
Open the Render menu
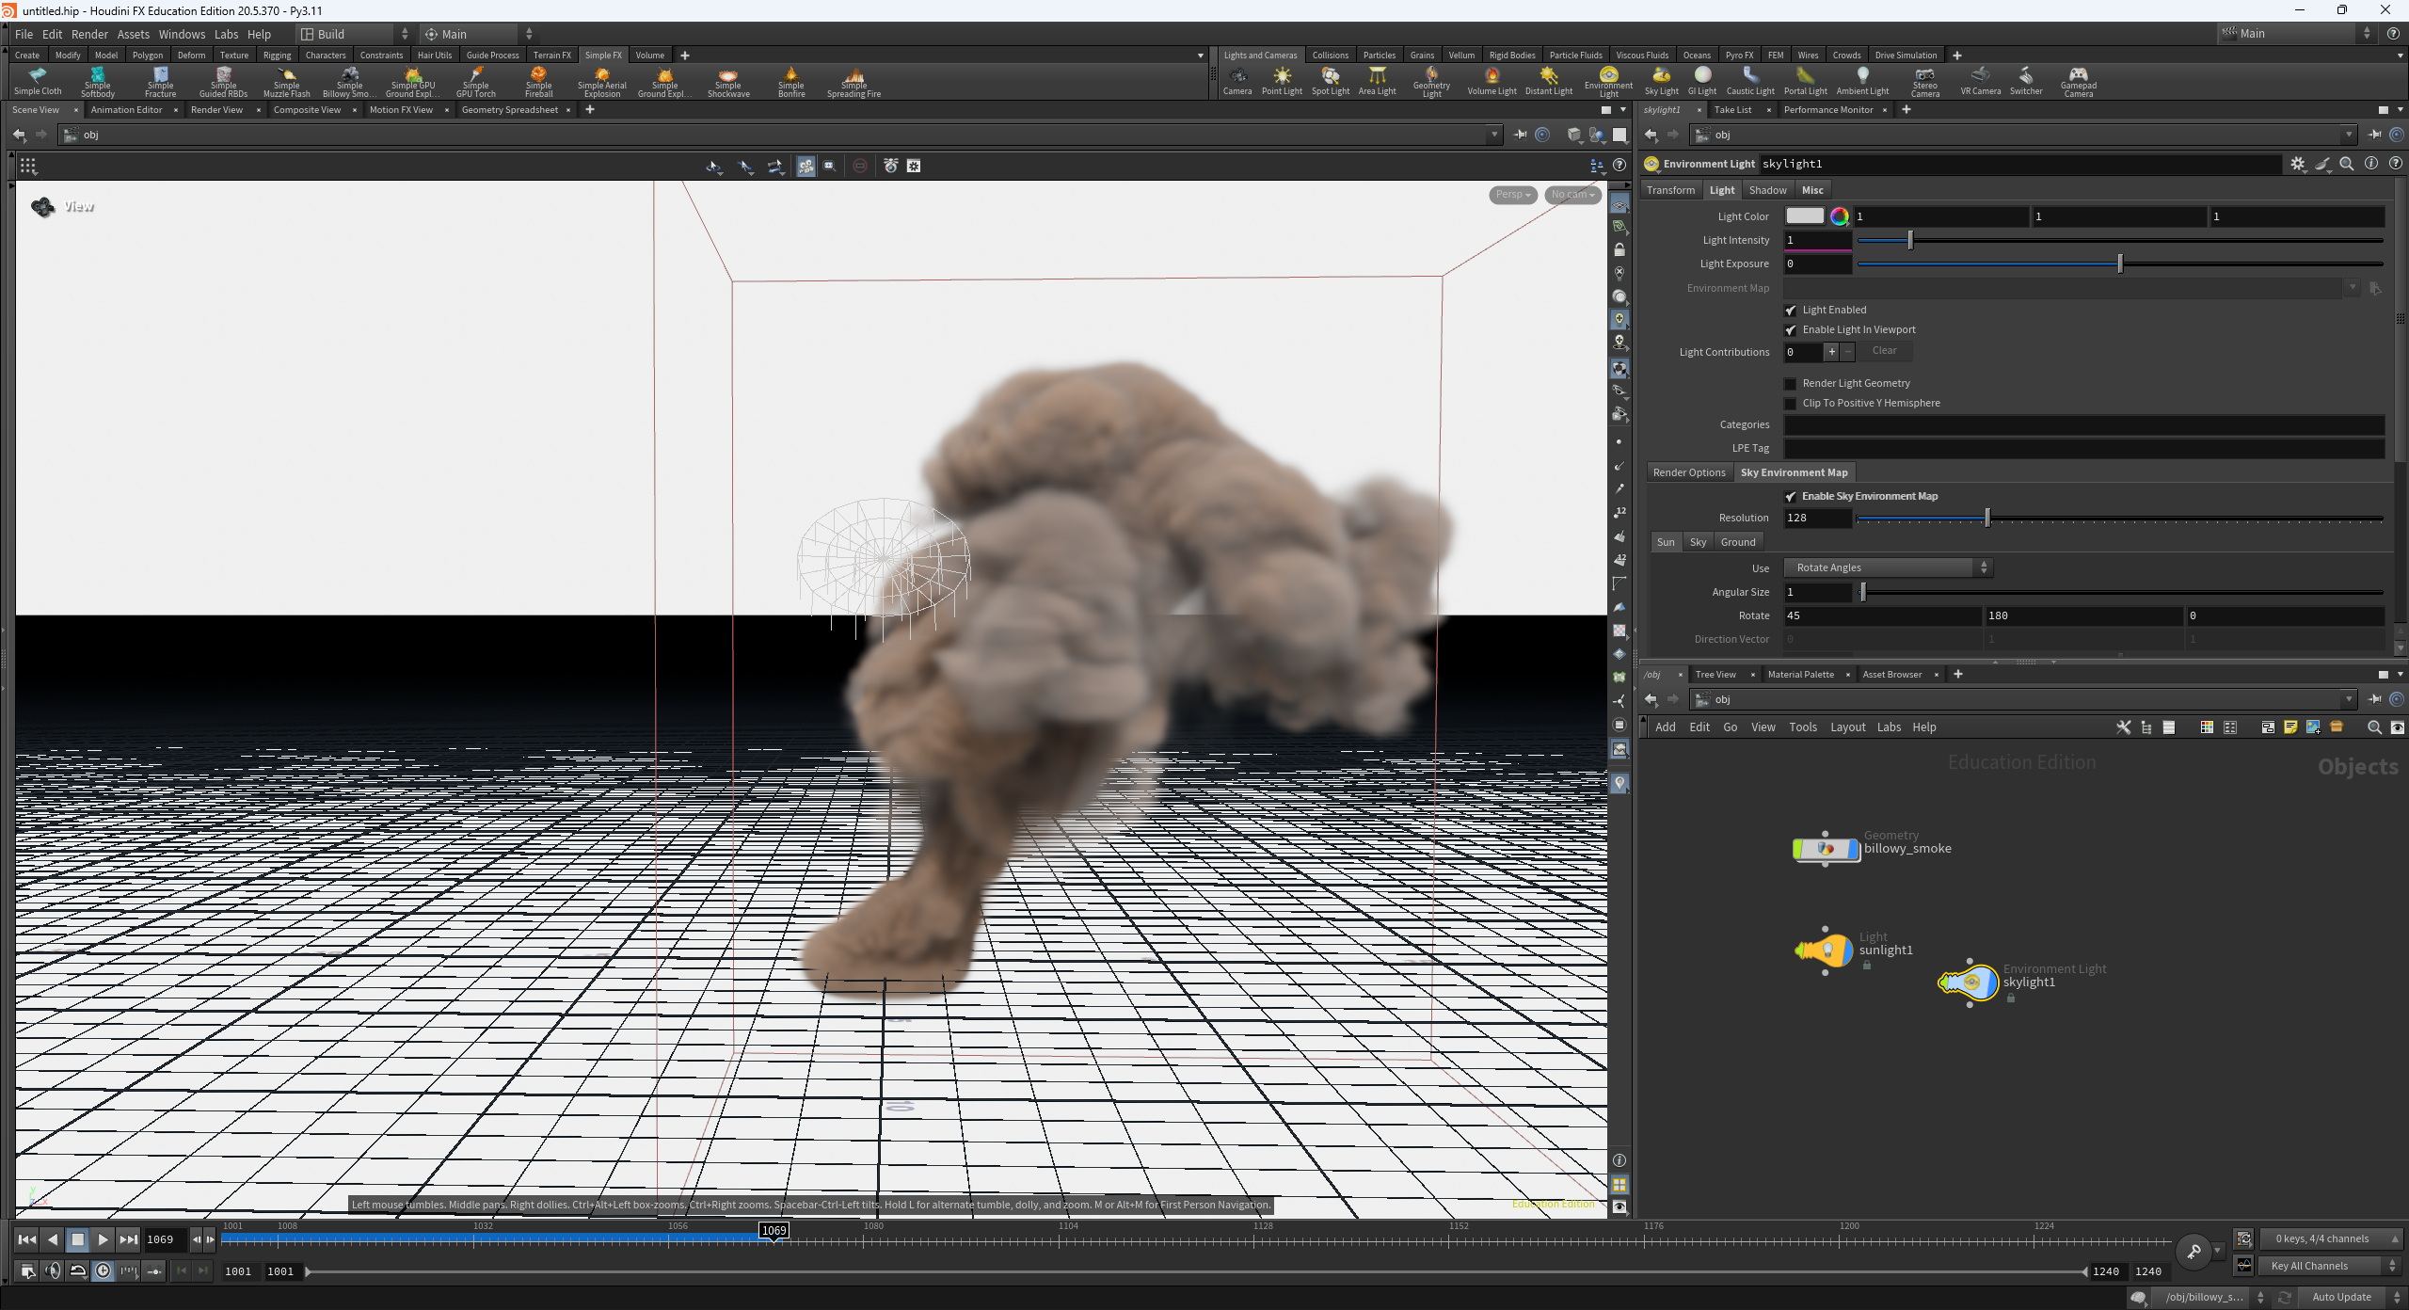(89, 34)
